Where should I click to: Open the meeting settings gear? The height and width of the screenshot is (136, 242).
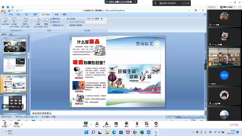tap(156, 124)
